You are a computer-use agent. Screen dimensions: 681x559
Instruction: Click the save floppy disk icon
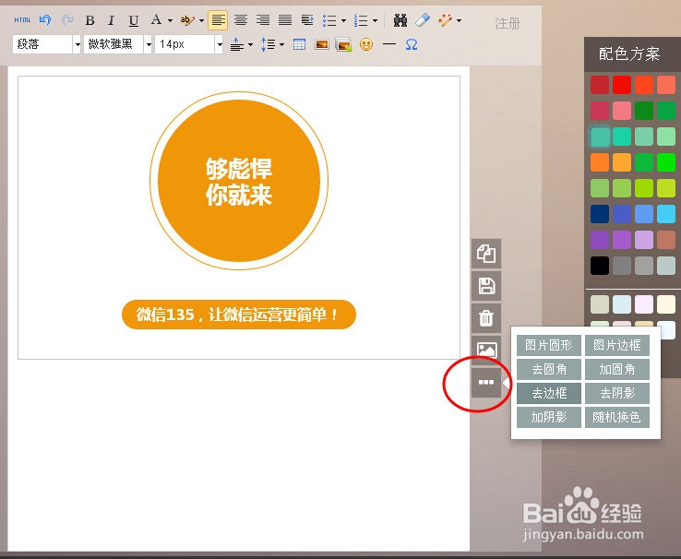486,286
